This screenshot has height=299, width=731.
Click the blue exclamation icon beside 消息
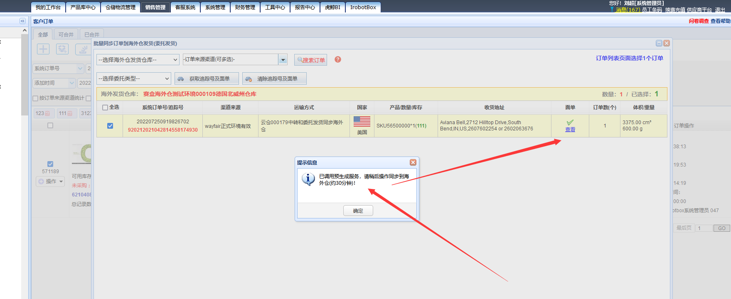(x=612, y=9)
